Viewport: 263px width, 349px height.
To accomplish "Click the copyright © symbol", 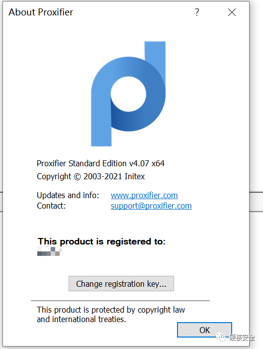I will coord(77,177).
